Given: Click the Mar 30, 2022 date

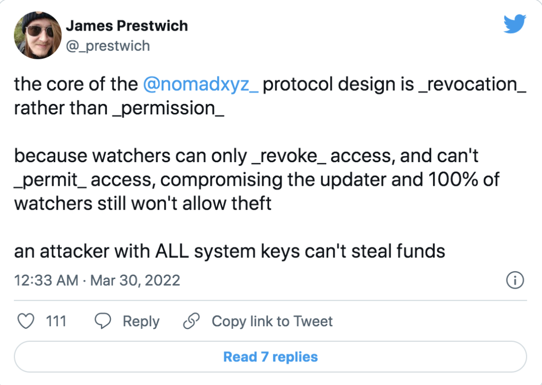Looking at the screenshot, I should (x=135, y=280).
